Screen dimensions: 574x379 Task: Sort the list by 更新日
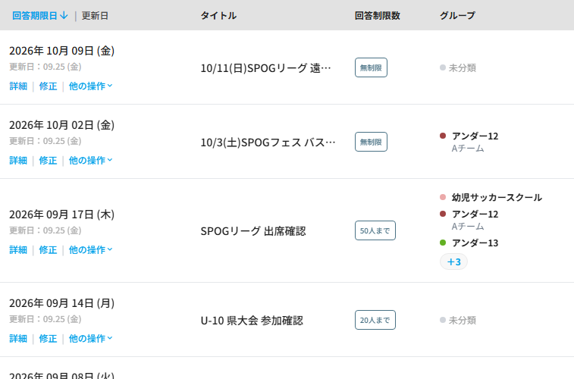tap(95, 16)
